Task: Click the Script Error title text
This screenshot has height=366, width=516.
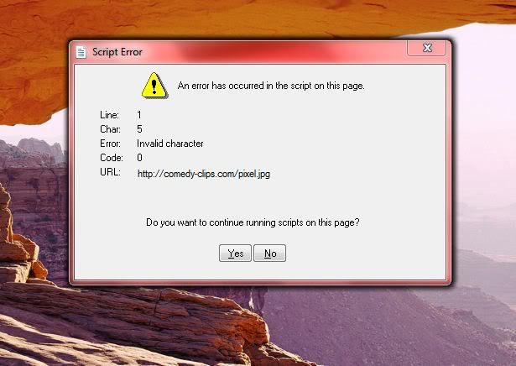Action: tap(117, 52)
